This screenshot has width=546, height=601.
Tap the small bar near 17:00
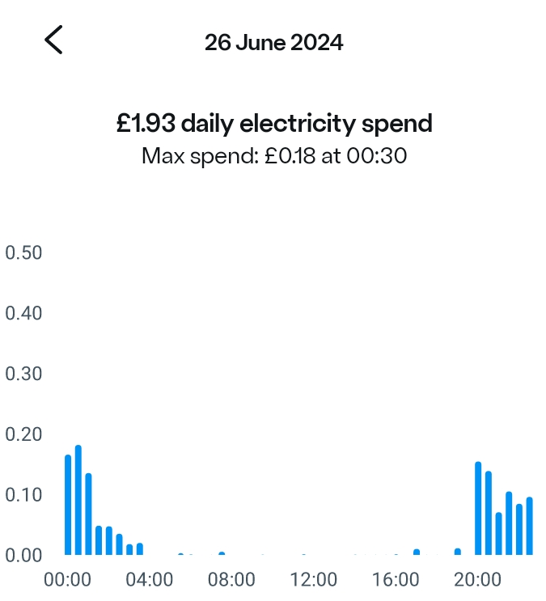point(417,552)
